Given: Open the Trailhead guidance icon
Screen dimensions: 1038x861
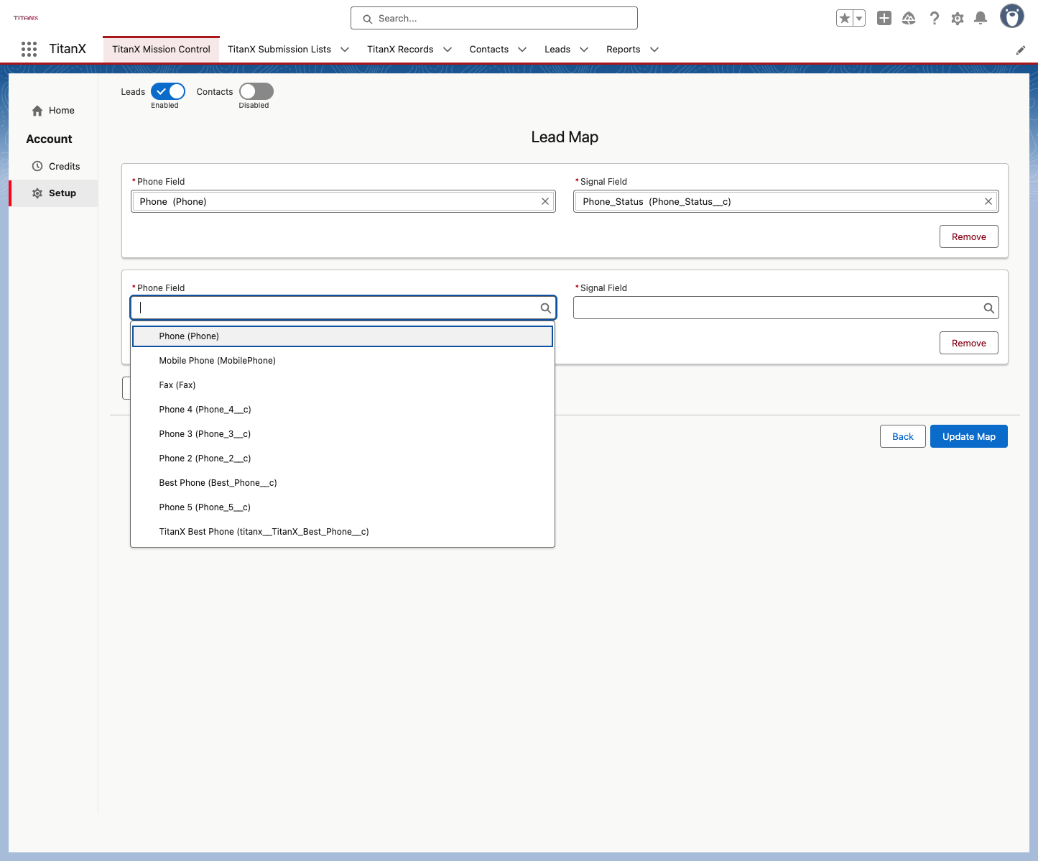Looking at the screenshot, I should pos(909,18).
